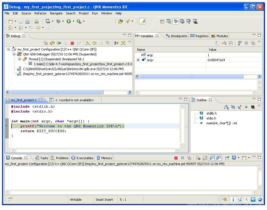Click the binary build icon in main toolbar
Viewport: 267px width, 210px height.
point(36,21)
